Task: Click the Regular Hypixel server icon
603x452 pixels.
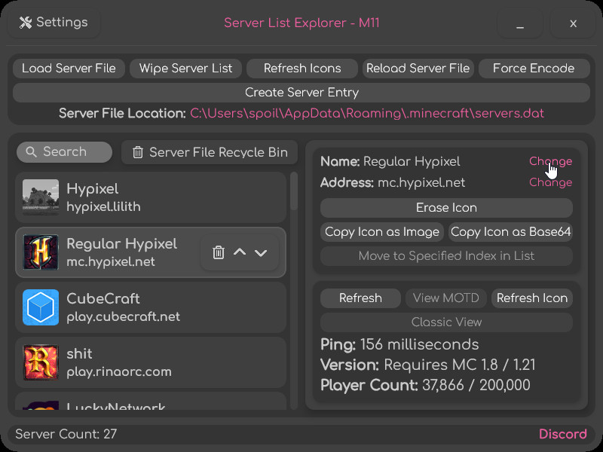Action: [x=41, y=252]
